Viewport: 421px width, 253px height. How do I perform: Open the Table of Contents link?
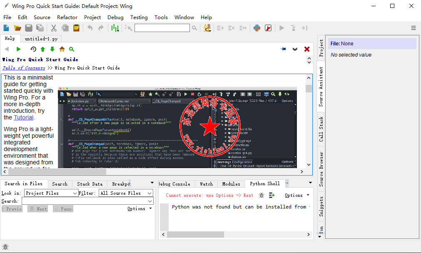(x=24, y=68)
